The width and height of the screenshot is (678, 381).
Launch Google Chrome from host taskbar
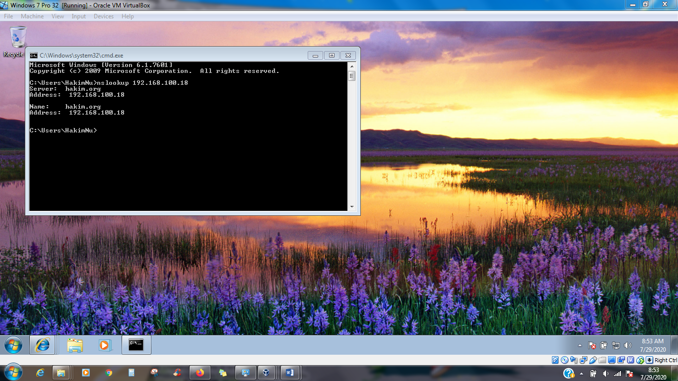tap(109, 373)
